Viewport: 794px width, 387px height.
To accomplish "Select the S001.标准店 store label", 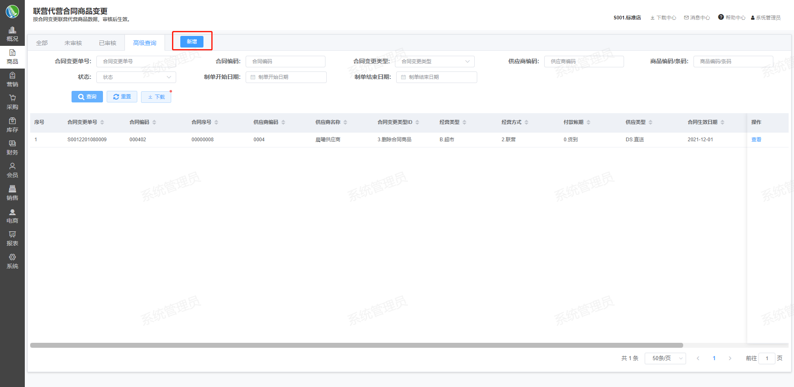I will [627, 18].
